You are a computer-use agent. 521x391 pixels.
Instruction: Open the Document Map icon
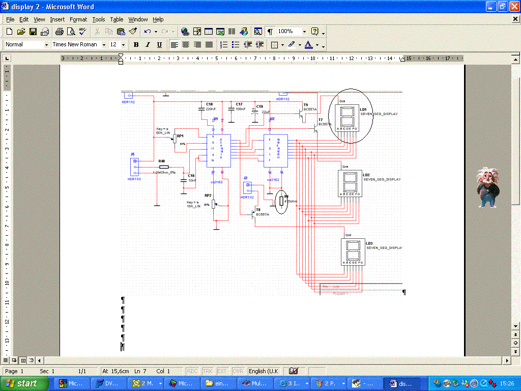click(258, 32)
